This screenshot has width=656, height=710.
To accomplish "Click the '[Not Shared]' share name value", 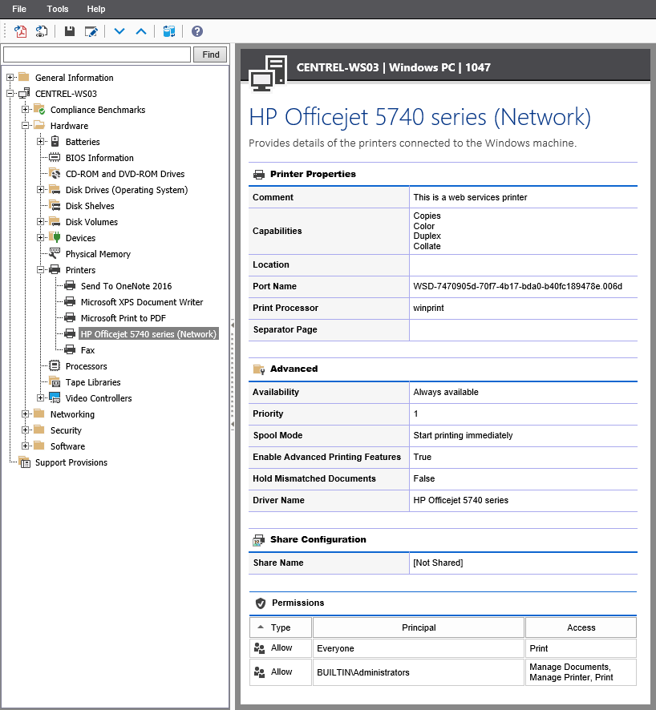I will [438, 563].
